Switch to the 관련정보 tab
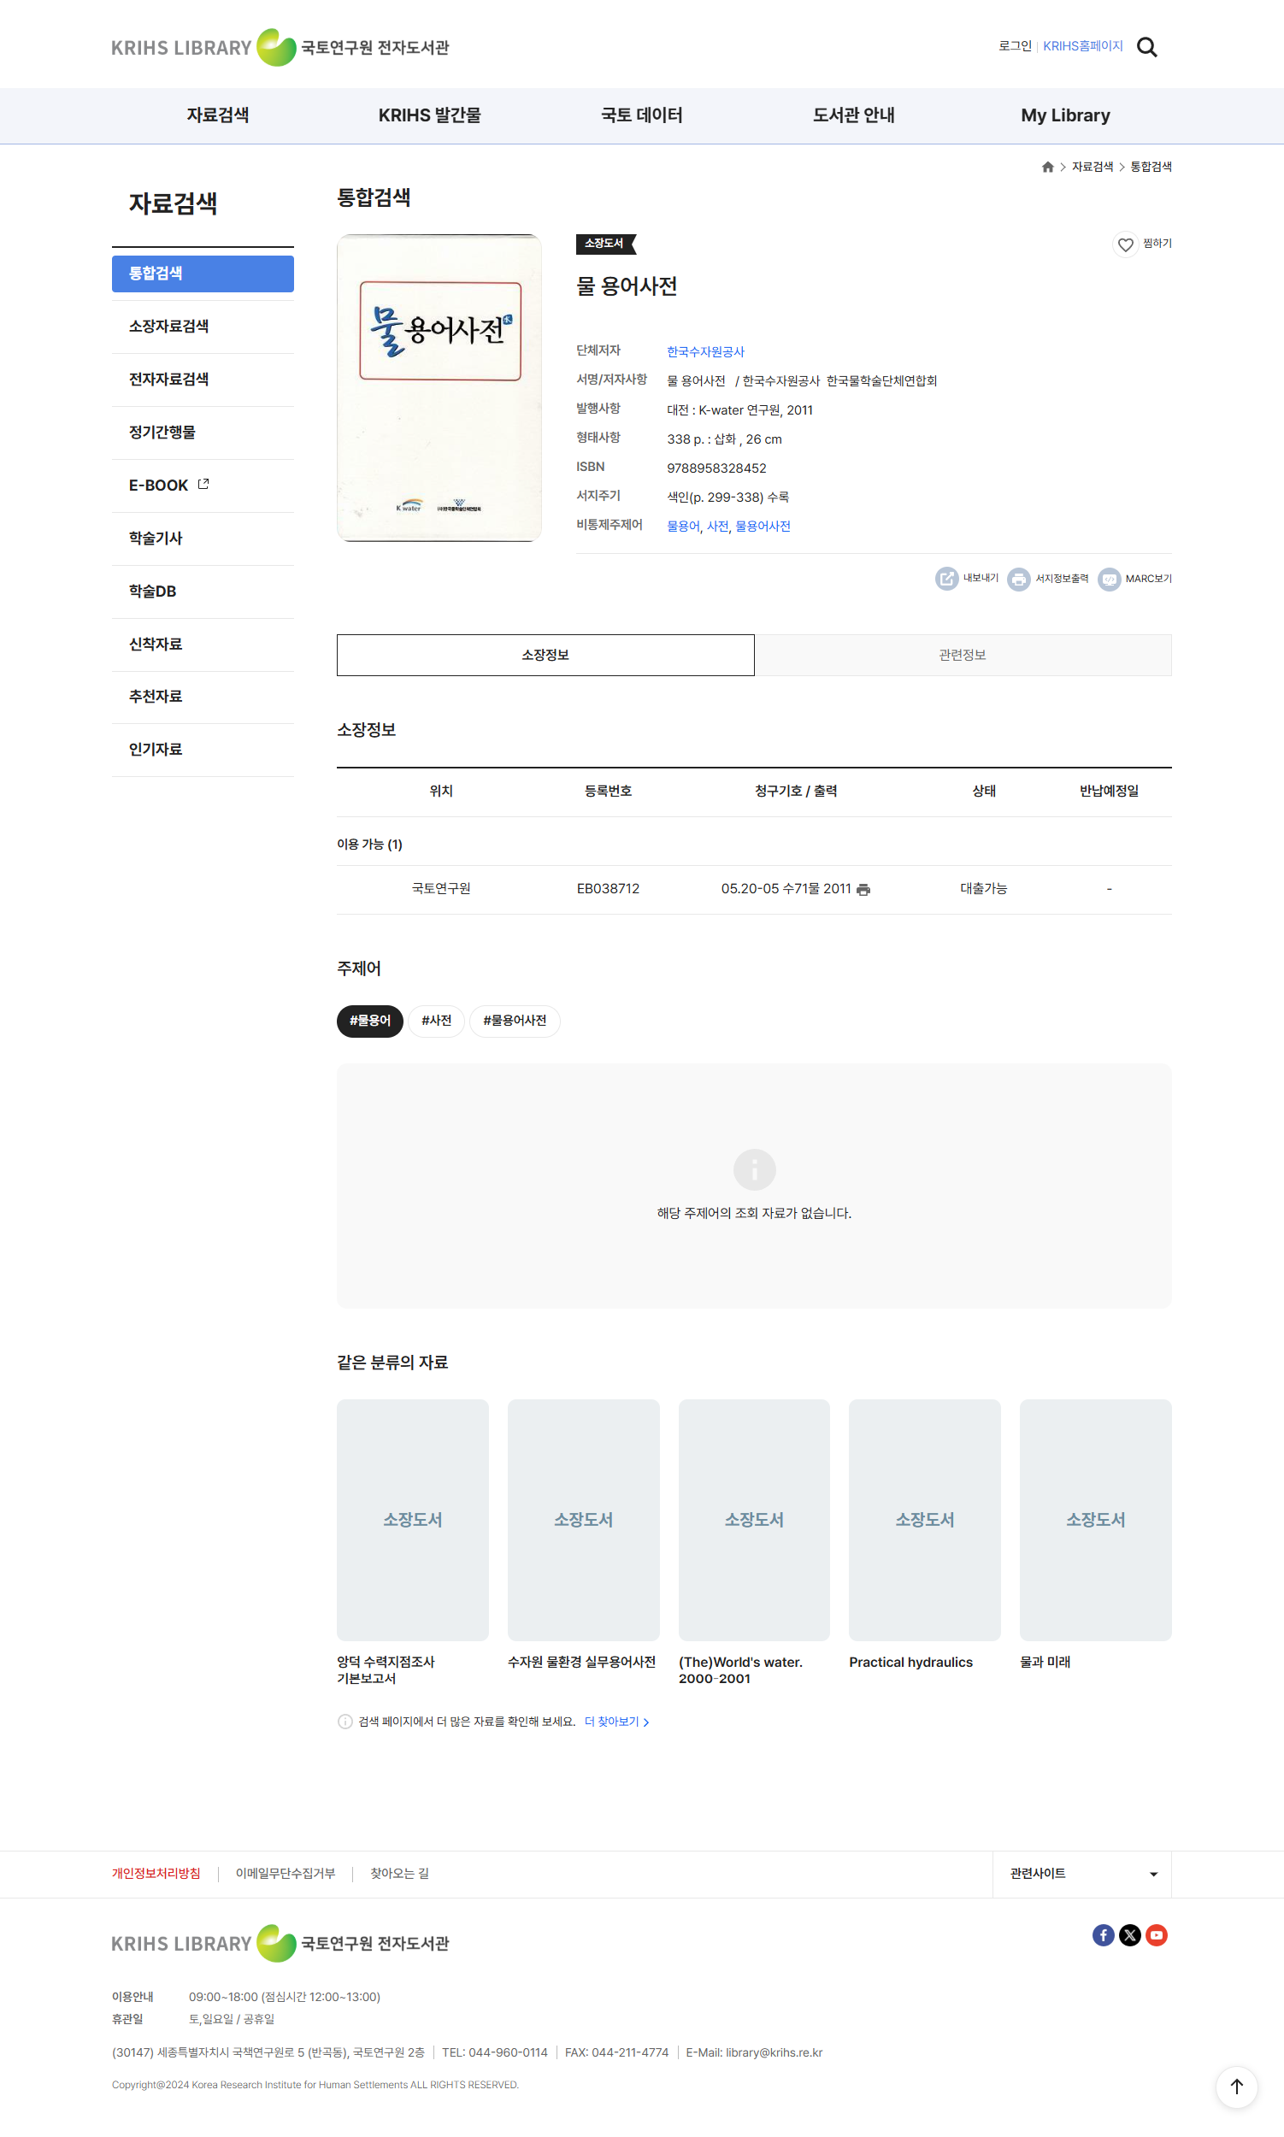Viewport: 1284px width, 2137px height. (962, 655)
